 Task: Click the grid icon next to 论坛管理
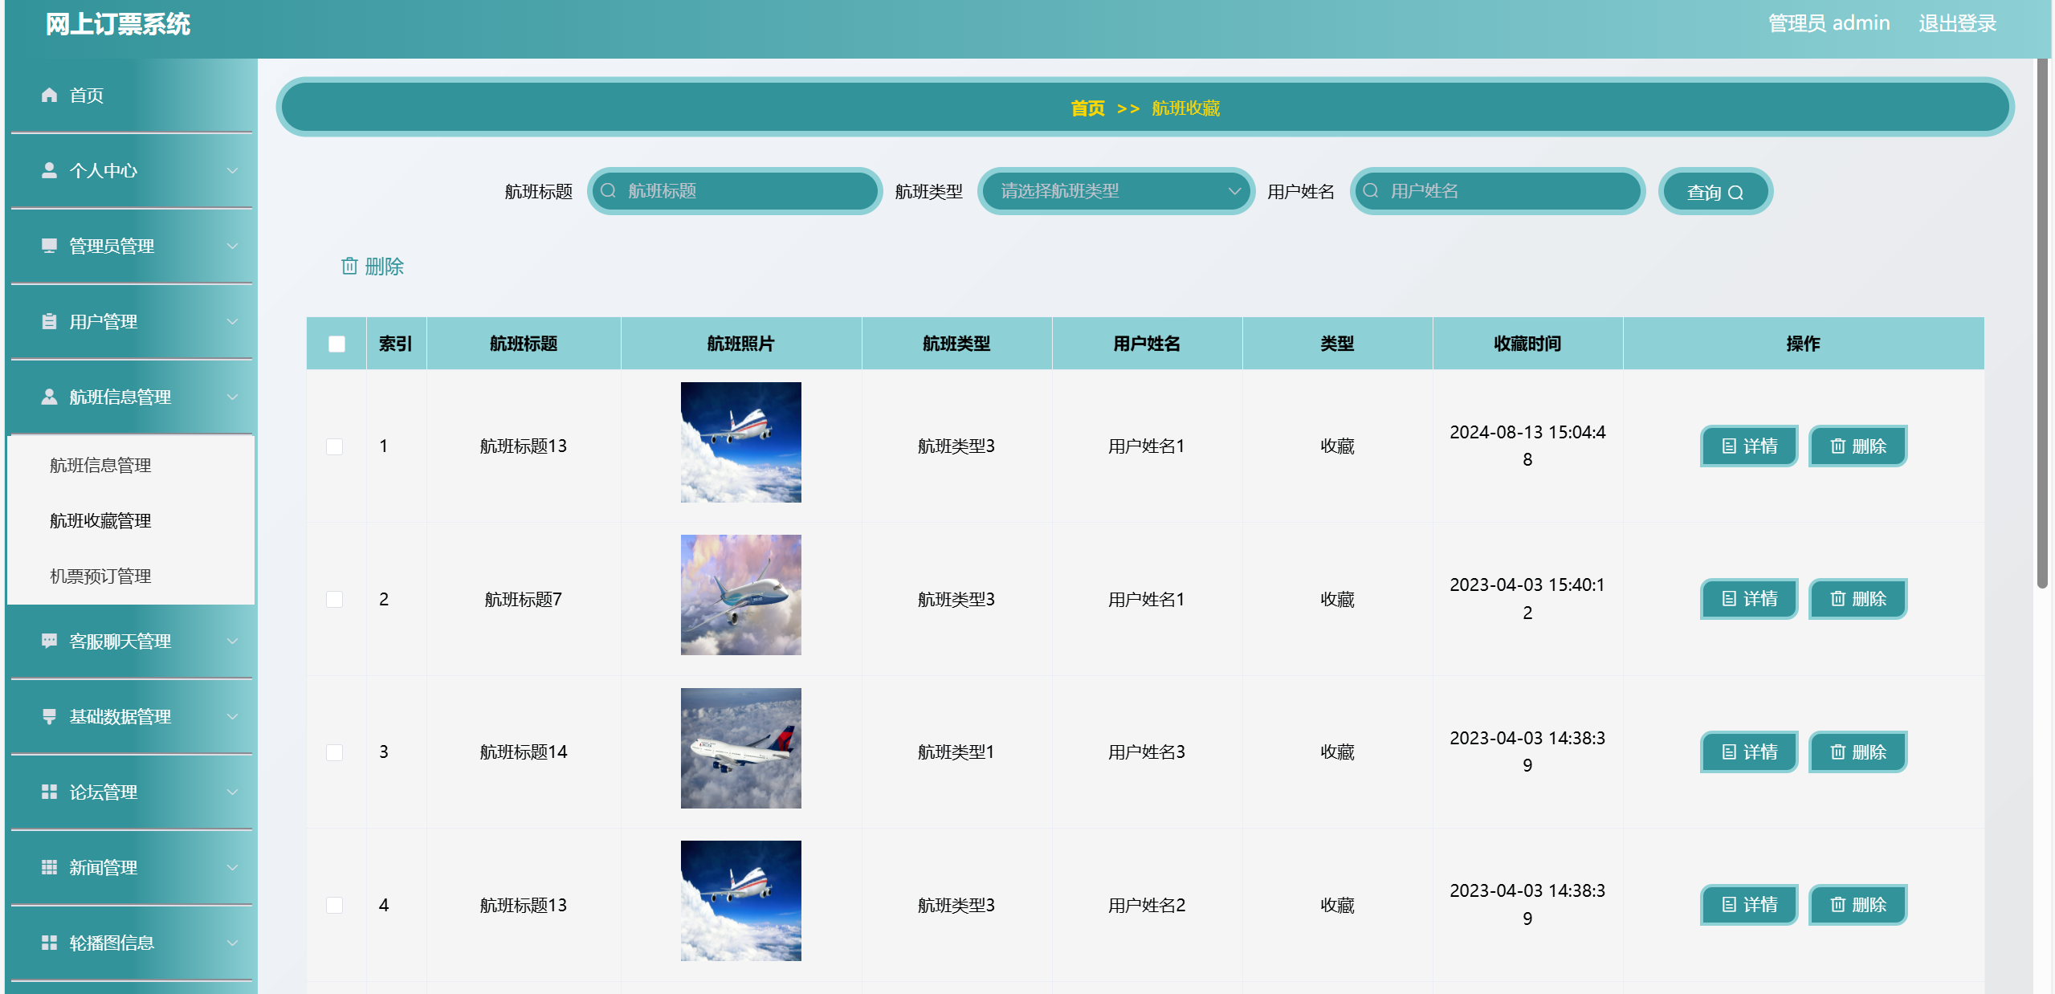coord(49,792)
